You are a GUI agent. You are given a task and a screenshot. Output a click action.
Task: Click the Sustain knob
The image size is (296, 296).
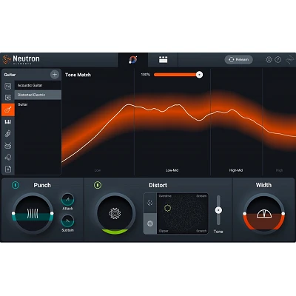coord(67,221)
